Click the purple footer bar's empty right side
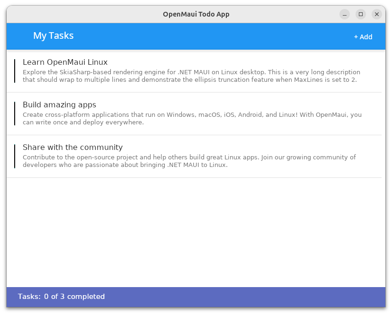 (x=284, y=297)
